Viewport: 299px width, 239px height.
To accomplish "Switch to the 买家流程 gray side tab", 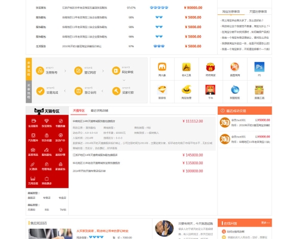I will (x=29, y=91).
